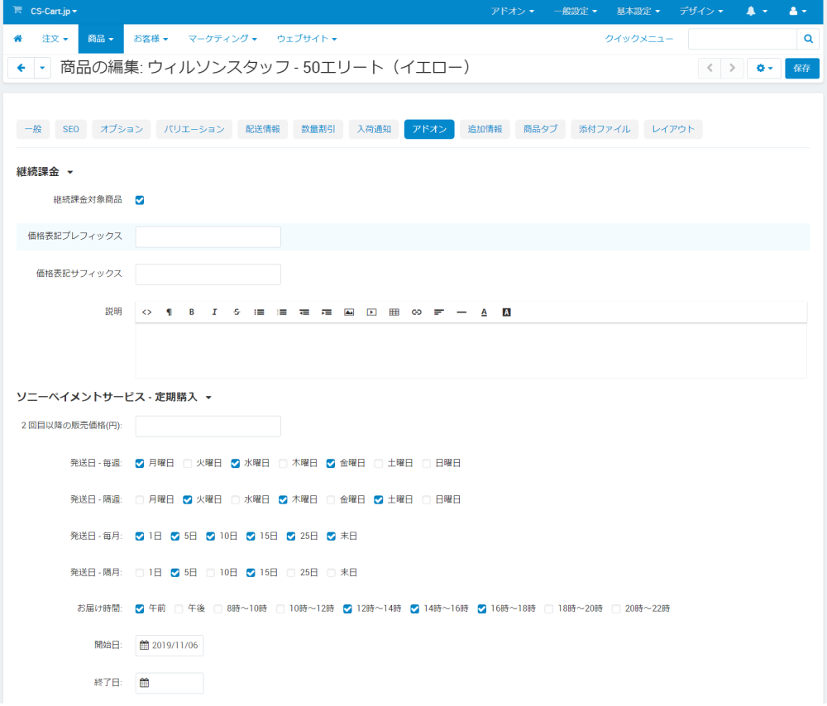
Task: Open the calendar for 終了日
Action: pyautogui.click(x=144, y=683)
